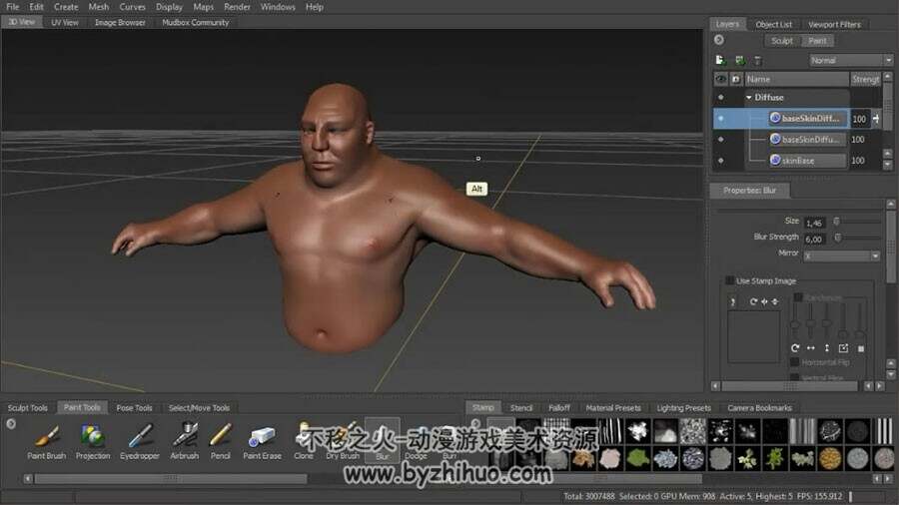Select the Paint Brush tool
899x505 pixels.
[47, 441]
